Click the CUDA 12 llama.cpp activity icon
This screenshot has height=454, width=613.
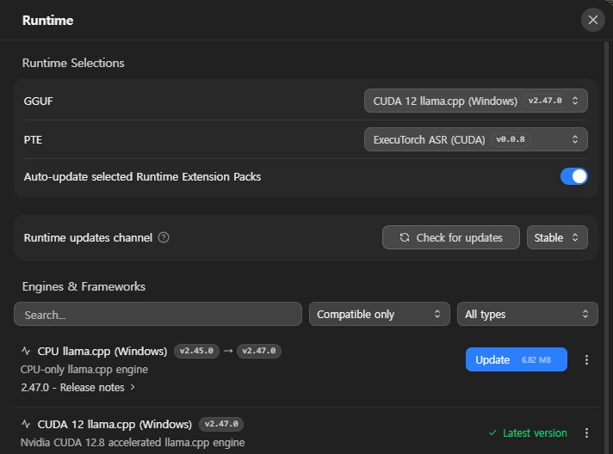26,424
